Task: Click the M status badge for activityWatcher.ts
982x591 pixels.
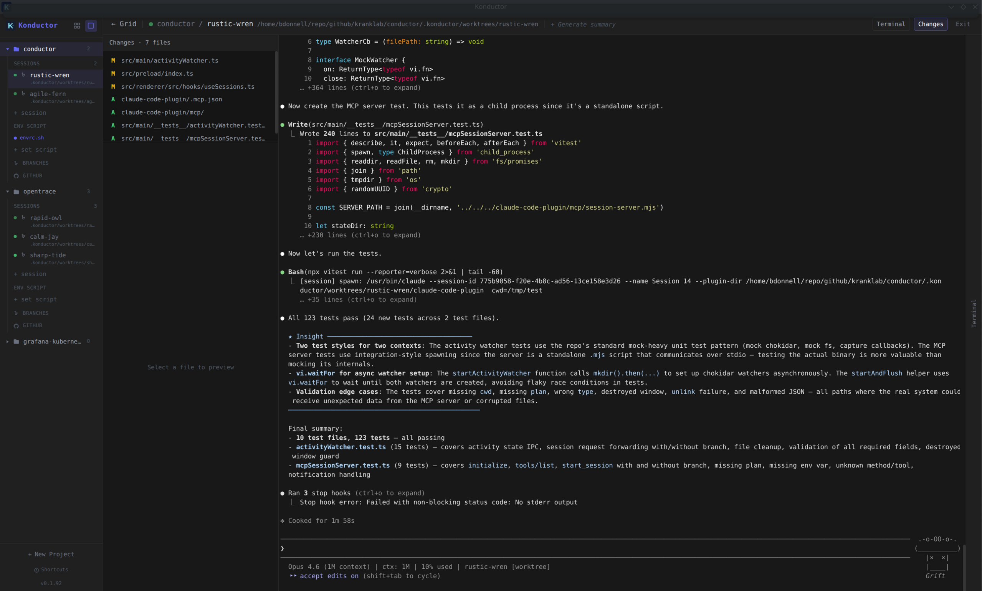Action: (113, 61)
